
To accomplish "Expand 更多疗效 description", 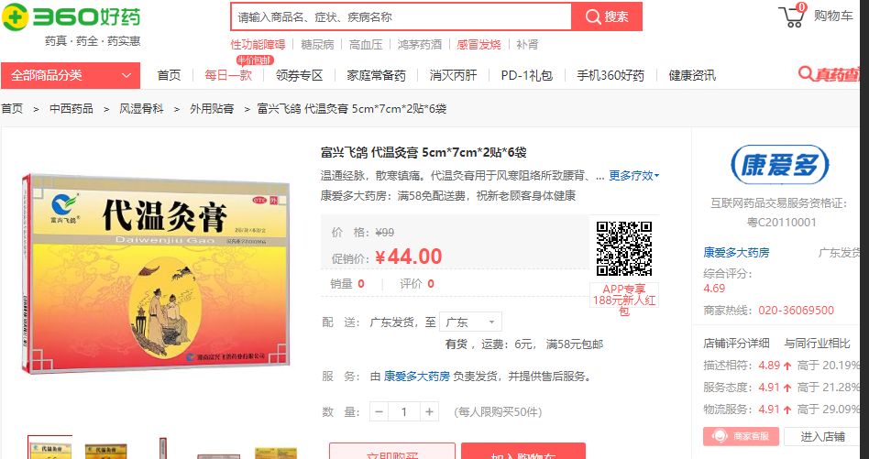I will point(633,176).
